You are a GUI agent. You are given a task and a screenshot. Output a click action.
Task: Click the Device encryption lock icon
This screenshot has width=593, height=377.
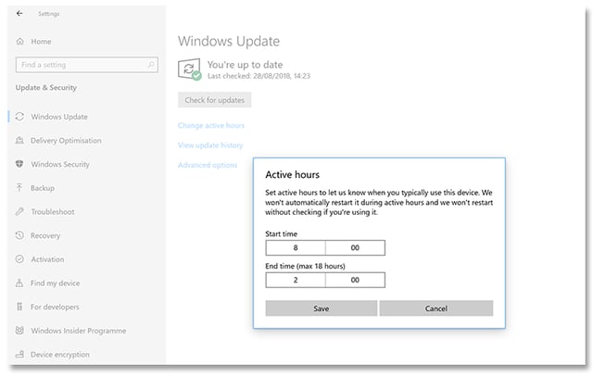[19, 355]
